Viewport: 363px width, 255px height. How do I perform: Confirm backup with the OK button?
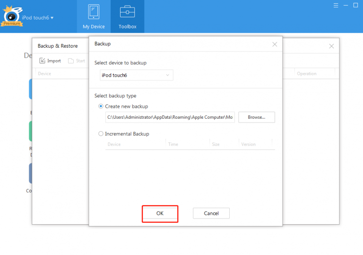[160, 213]
